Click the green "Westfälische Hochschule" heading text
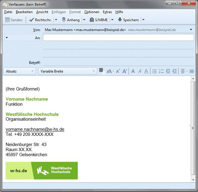This screenshot has height=192, width=198. coord(32,114)
